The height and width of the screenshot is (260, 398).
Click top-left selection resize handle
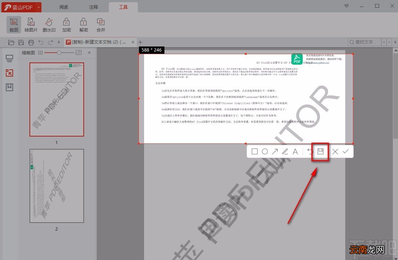tap(139, 54)
